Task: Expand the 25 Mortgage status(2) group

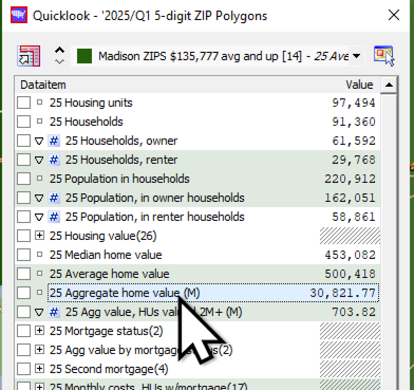Action: (40, 331)
